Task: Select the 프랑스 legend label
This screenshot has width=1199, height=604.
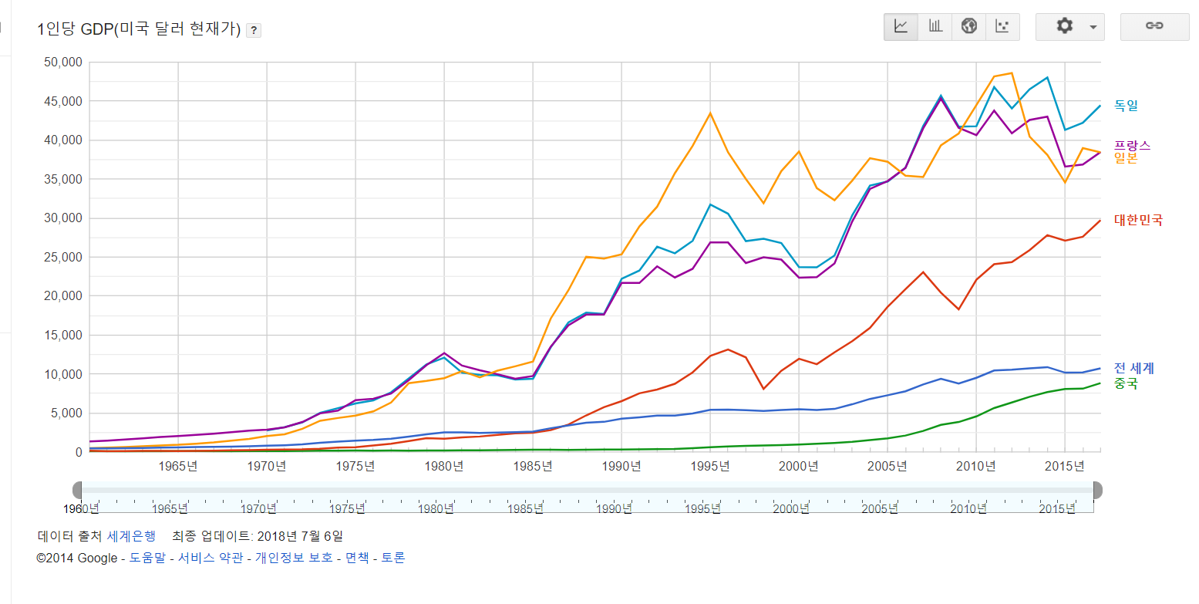Action: coord(1132,145)
